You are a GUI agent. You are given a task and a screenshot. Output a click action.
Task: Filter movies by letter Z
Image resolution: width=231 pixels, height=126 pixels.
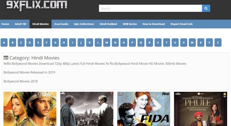coord(218,42)
